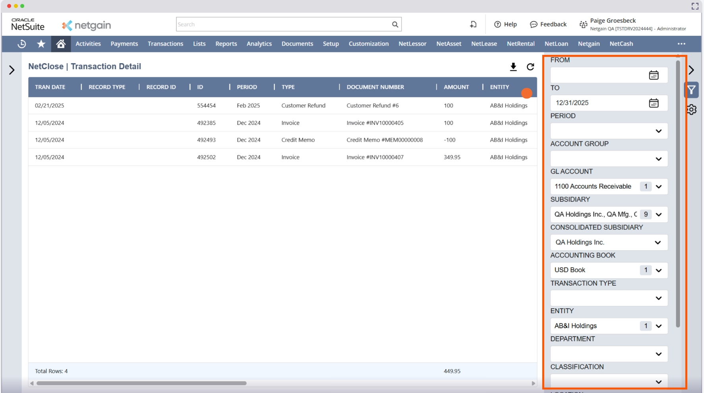Viewport: 704px width, 393px height.
Task: Open the PERIOD dropdown
Action: coord(658,131)
